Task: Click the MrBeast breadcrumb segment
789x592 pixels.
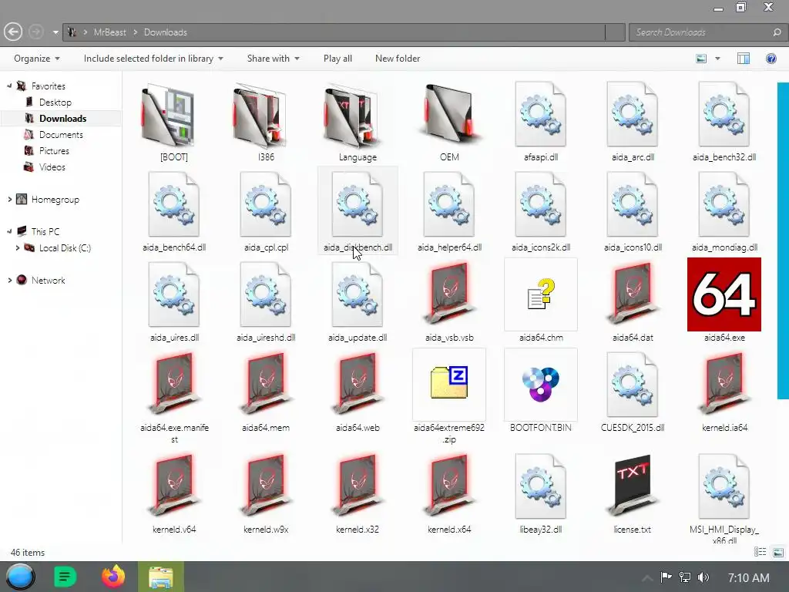Action: pos(109,32)
